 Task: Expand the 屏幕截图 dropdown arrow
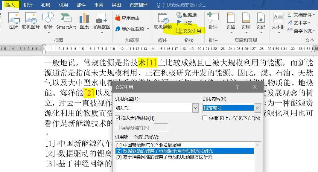click(x=102, y=33)
